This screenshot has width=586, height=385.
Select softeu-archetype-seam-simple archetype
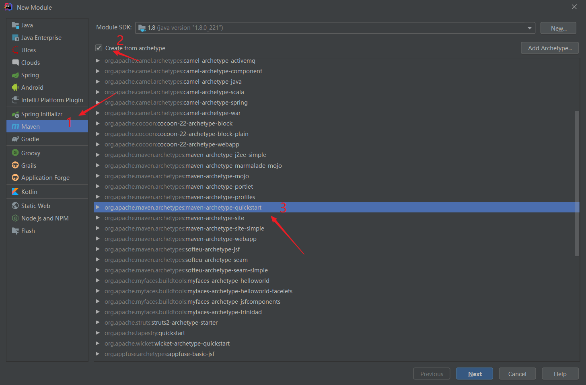tap(336, 270)
